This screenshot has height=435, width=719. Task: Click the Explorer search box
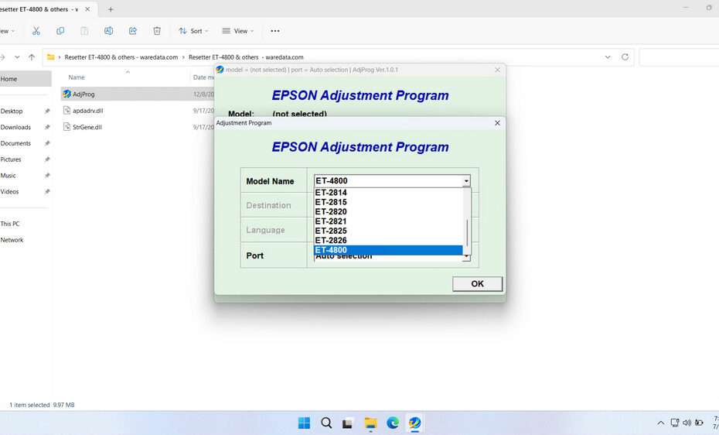pyautogui.click(x=679, y=57)
